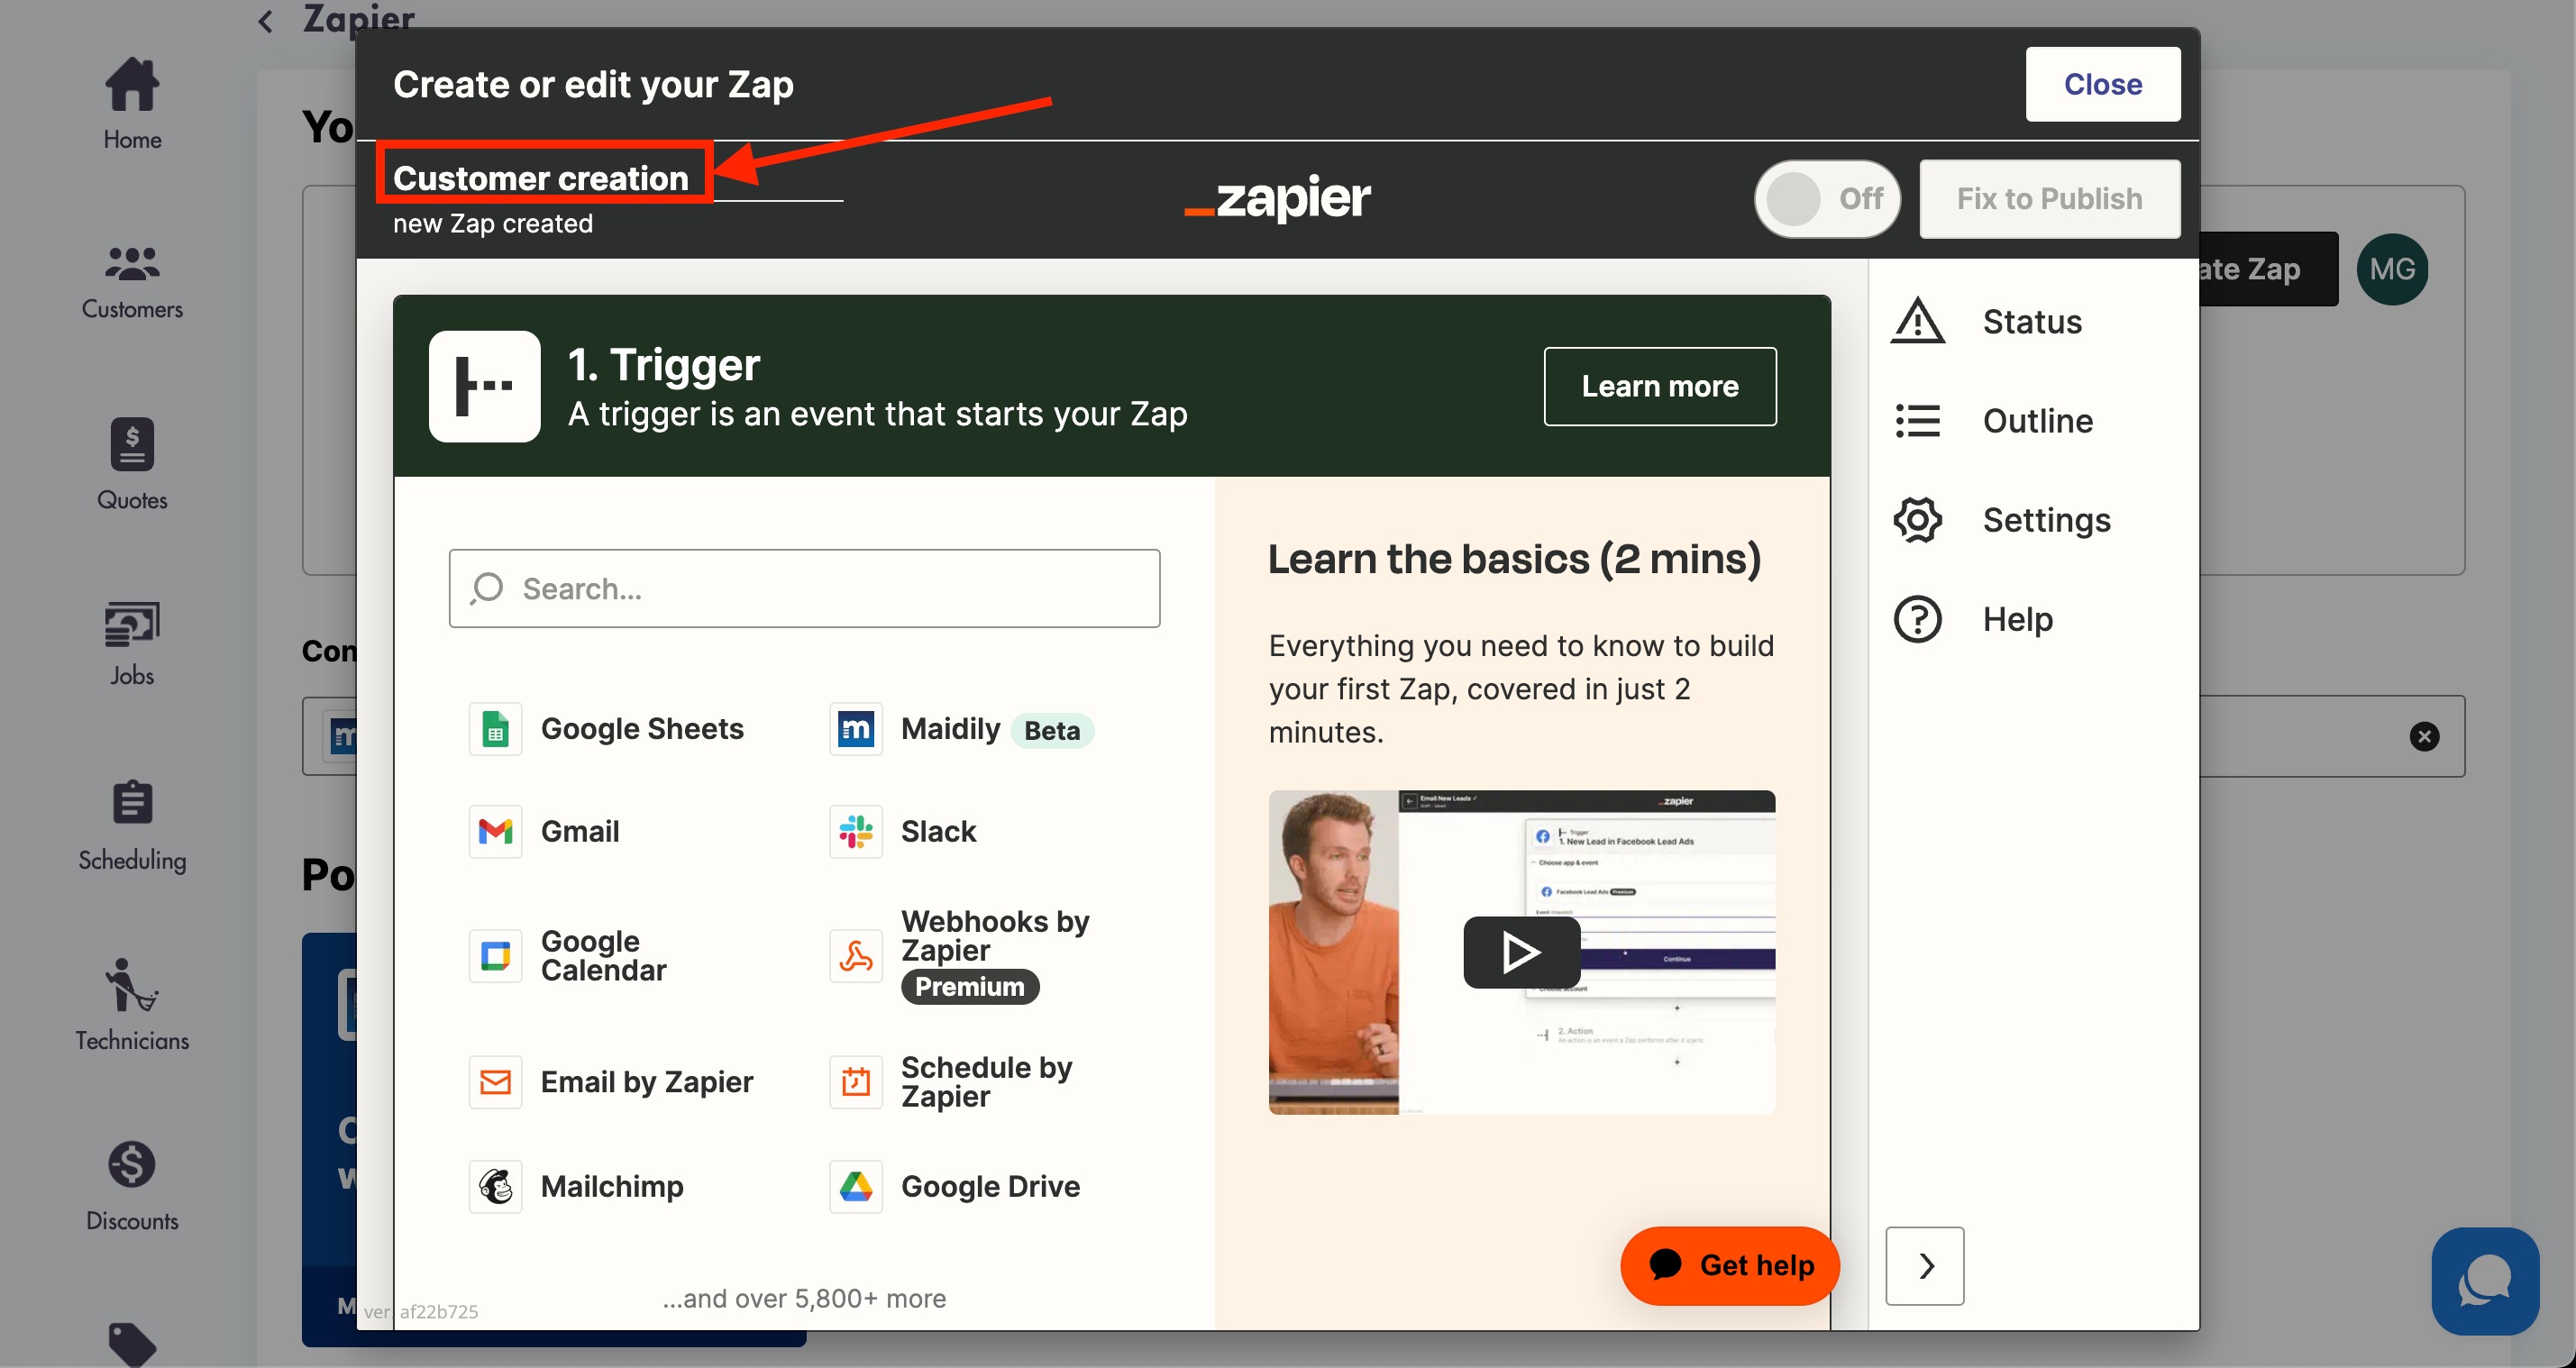
Task: Click the Fix to Publish button
Action: pyautogui.click(x=2049, y=198)
